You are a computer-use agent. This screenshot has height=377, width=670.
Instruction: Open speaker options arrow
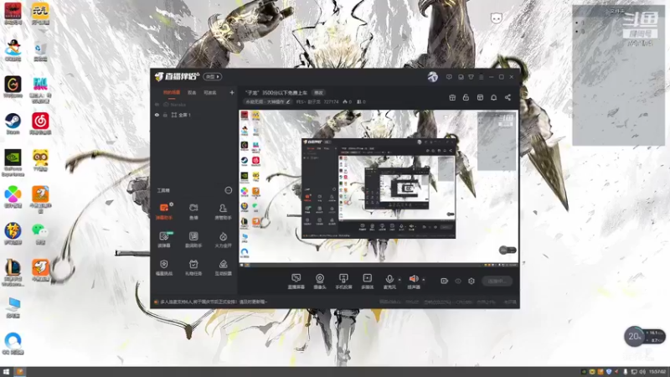424,280
